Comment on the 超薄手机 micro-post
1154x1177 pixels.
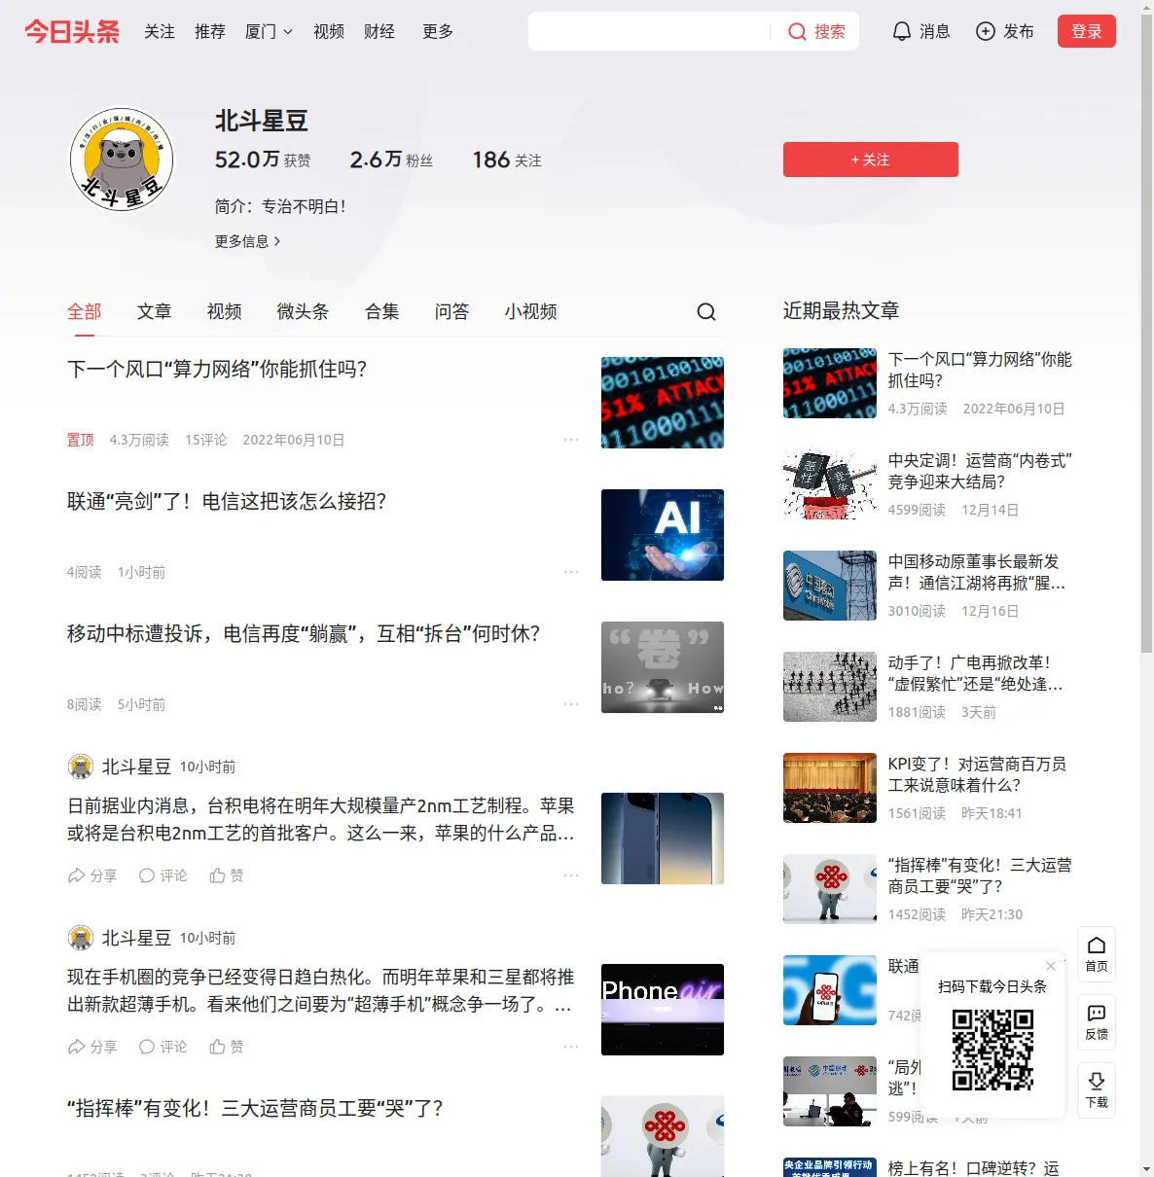coord(163,1047)
